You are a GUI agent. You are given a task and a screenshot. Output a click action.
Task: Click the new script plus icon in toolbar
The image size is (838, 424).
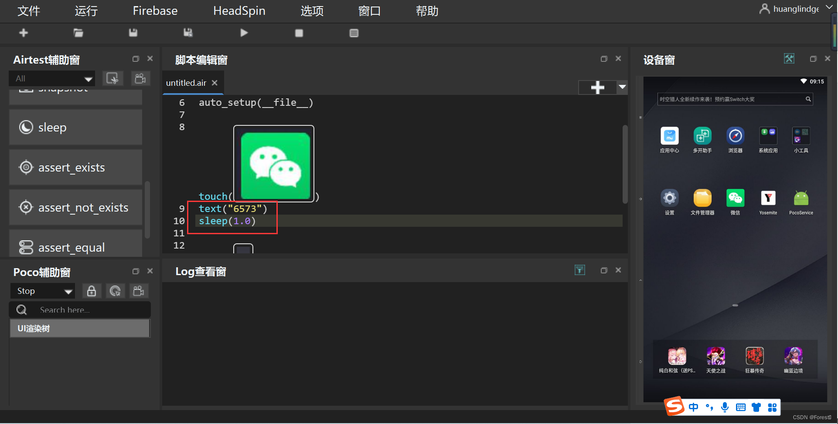(24, 33)
